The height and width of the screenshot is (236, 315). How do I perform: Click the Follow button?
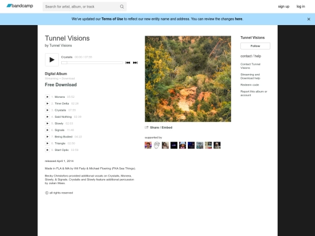pos(255,46)
